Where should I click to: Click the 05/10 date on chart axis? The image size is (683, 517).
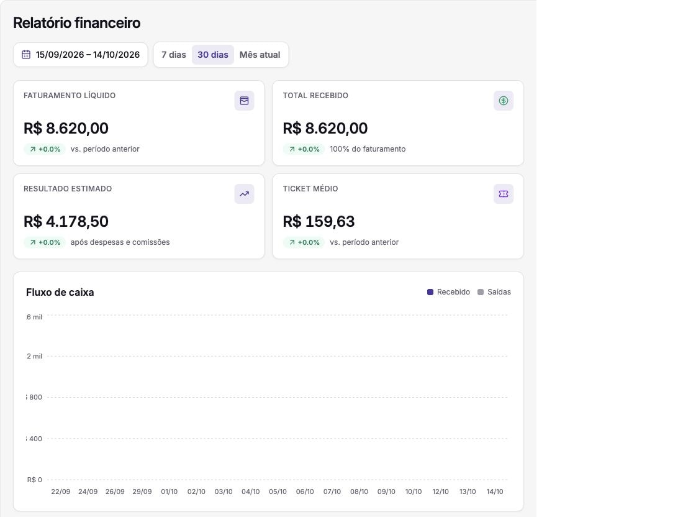point(278,492)
